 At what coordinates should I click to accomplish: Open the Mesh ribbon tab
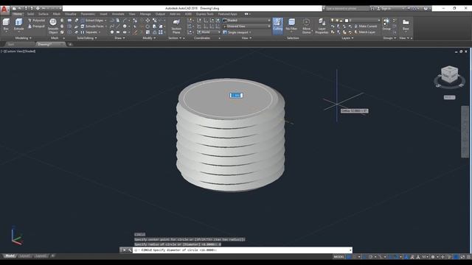pos(57,14)
